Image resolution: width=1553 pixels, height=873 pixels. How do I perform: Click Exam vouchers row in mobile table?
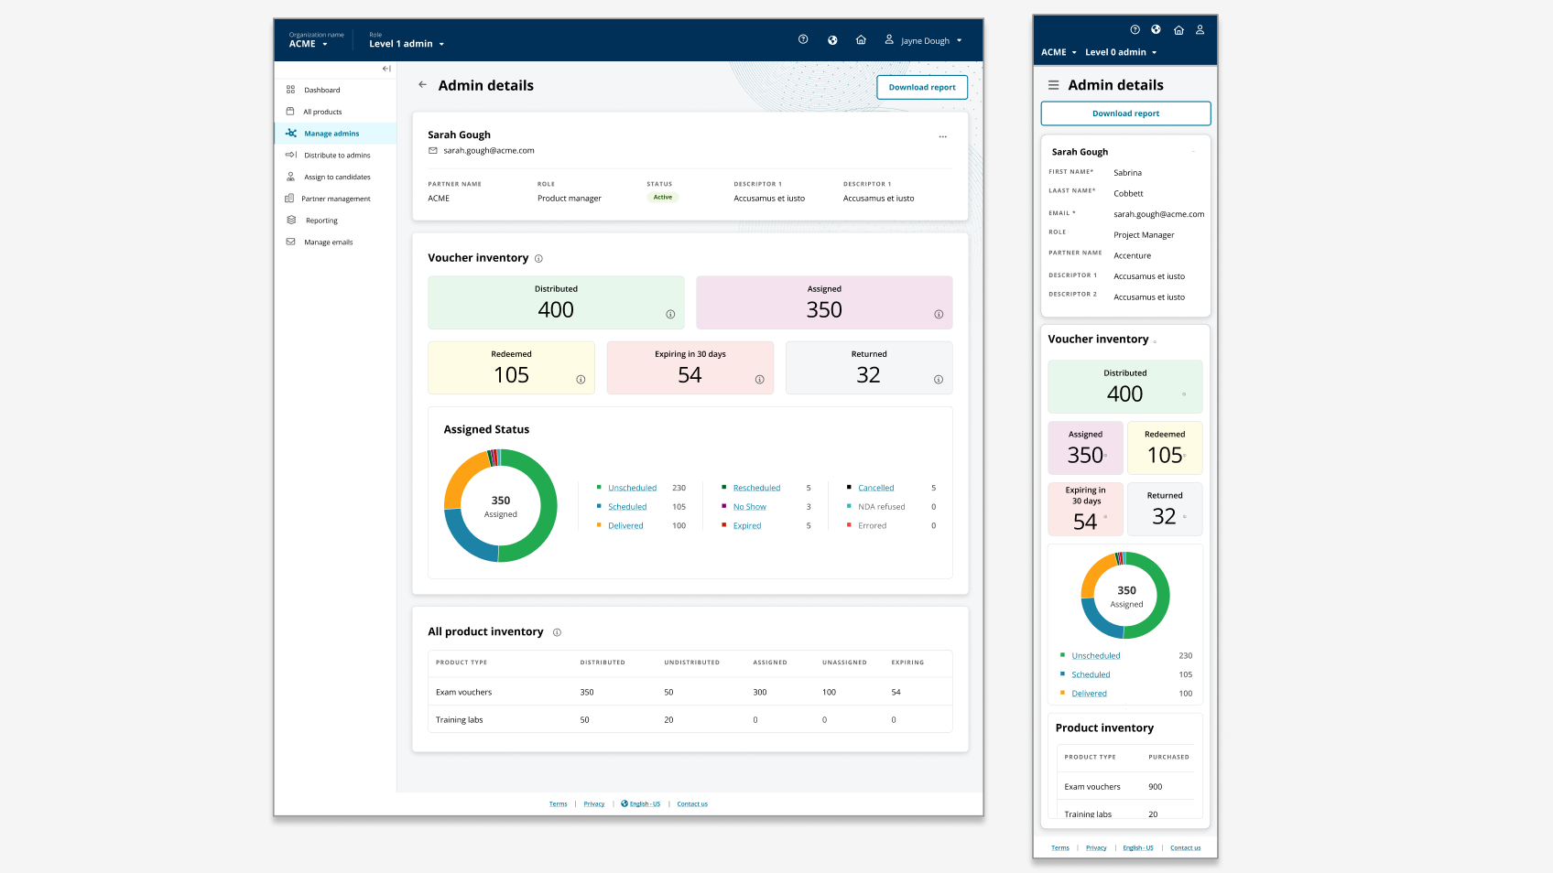(x=1125, y=787)
